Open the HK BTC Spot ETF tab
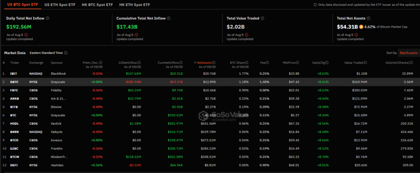Screen dimensions: 420x173 (97, 5)
